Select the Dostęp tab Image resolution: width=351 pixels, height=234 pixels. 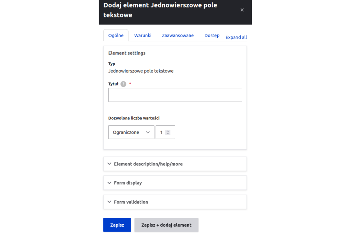pyautogui.click(x=212, y=35)
